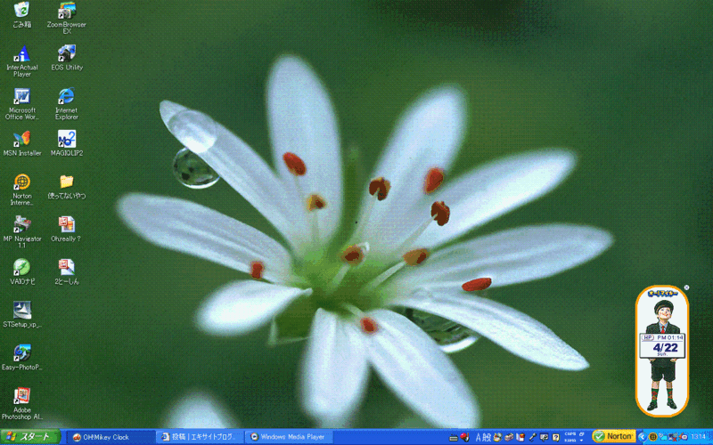This screenshot has width=713, height=445.
Task: Toggle the IME A般 input mode
Action: tap(483, 437)
